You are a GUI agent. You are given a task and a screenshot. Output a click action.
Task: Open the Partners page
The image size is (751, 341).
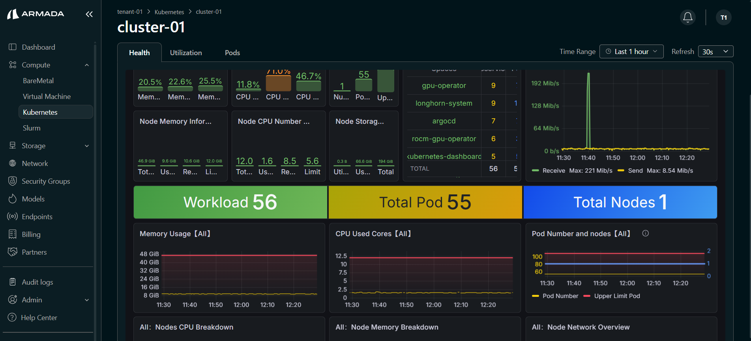pyautogui.click(x=34, y=252)
